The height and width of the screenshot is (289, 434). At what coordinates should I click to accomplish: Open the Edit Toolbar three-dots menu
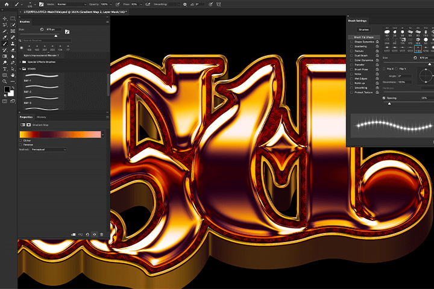13,82
